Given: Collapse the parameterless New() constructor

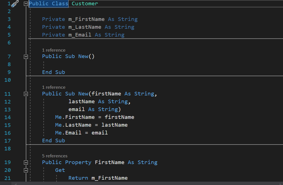Looking at the screenshot, I should (x=25, y=56).
